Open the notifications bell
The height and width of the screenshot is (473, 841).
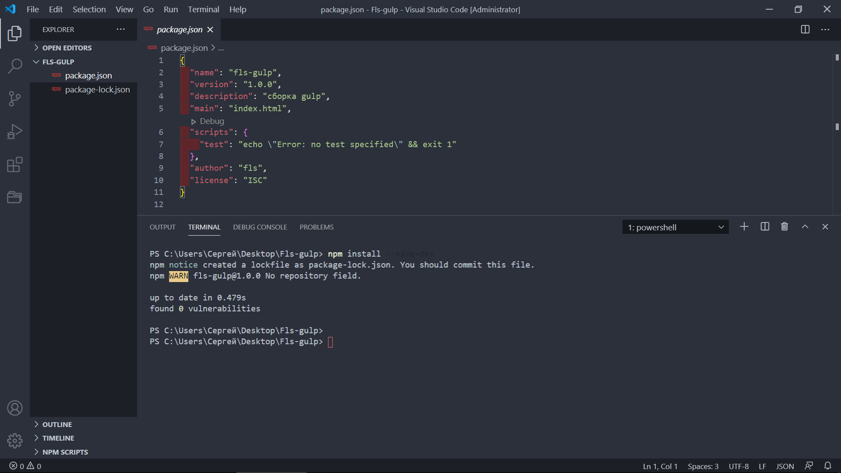click(828, 466)
